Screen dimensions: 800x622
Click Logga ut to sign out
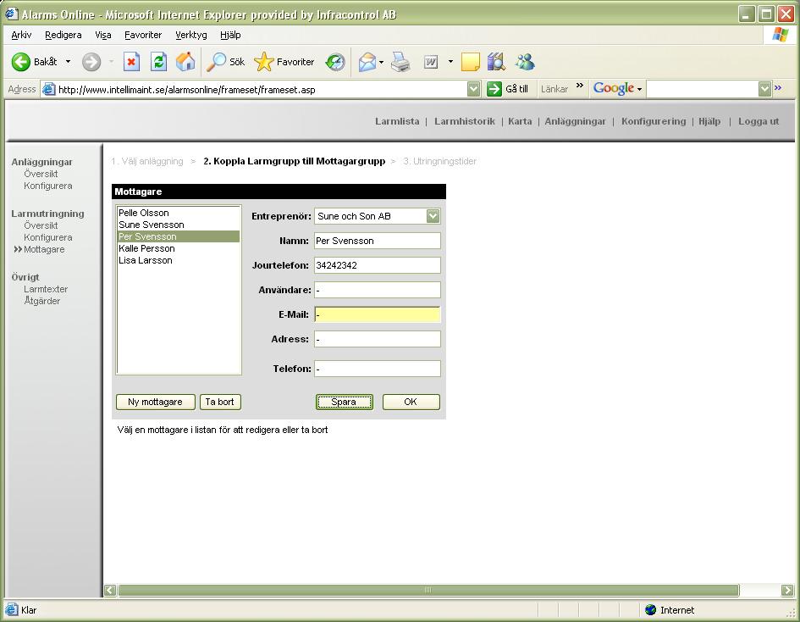759,121
